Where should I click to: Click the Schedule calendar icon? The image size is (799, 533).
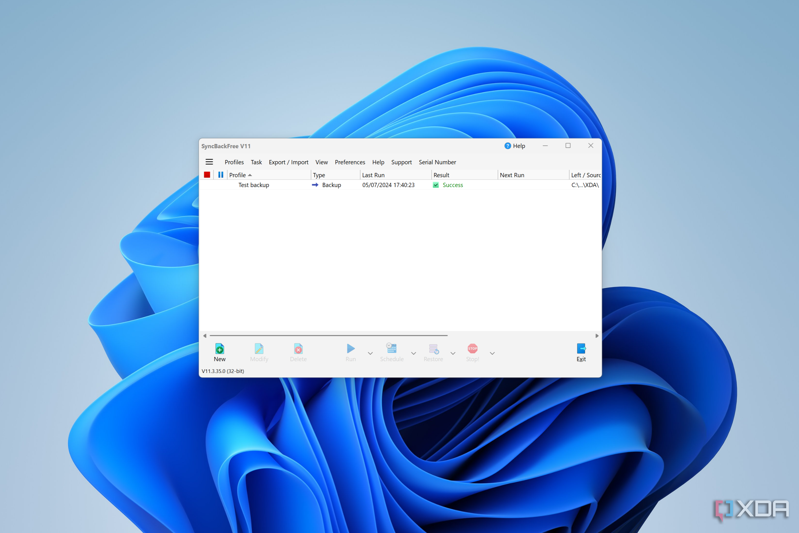tap(391, 348)
